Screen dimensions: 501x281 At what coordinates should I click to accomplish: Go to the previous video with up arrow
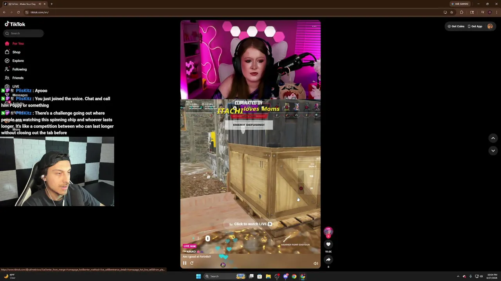pyautogui.click(x=493, y=138)
